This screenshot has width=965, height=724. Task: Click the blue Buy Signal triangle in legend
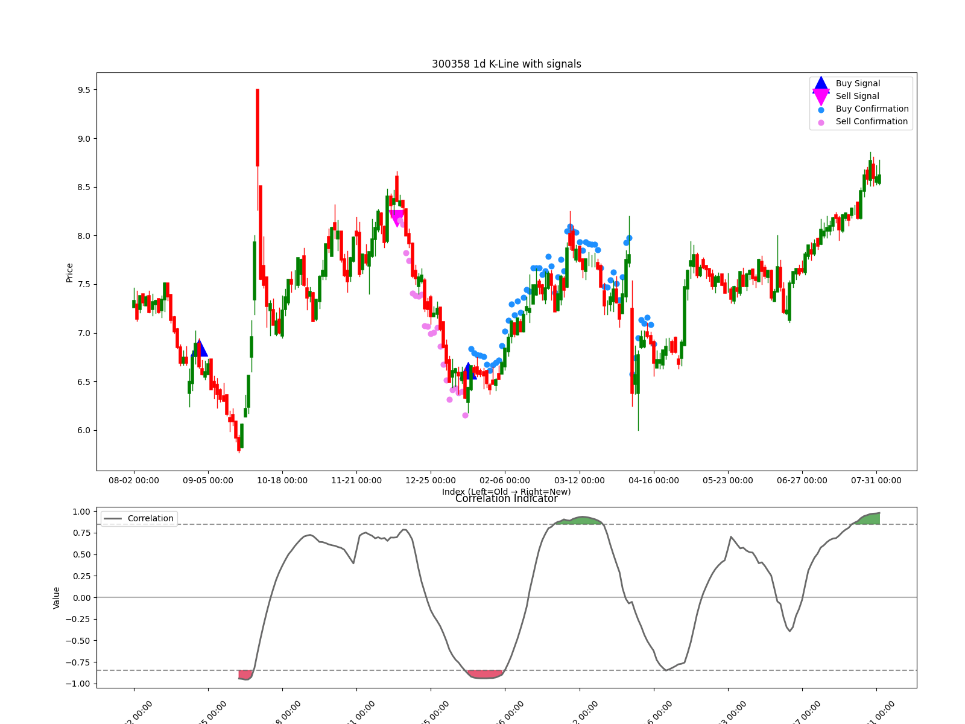(821, 84)
